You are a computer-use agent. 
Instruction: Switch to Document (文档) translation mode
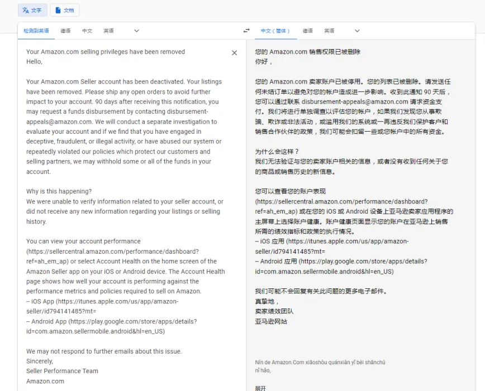[x=65, y=10]
